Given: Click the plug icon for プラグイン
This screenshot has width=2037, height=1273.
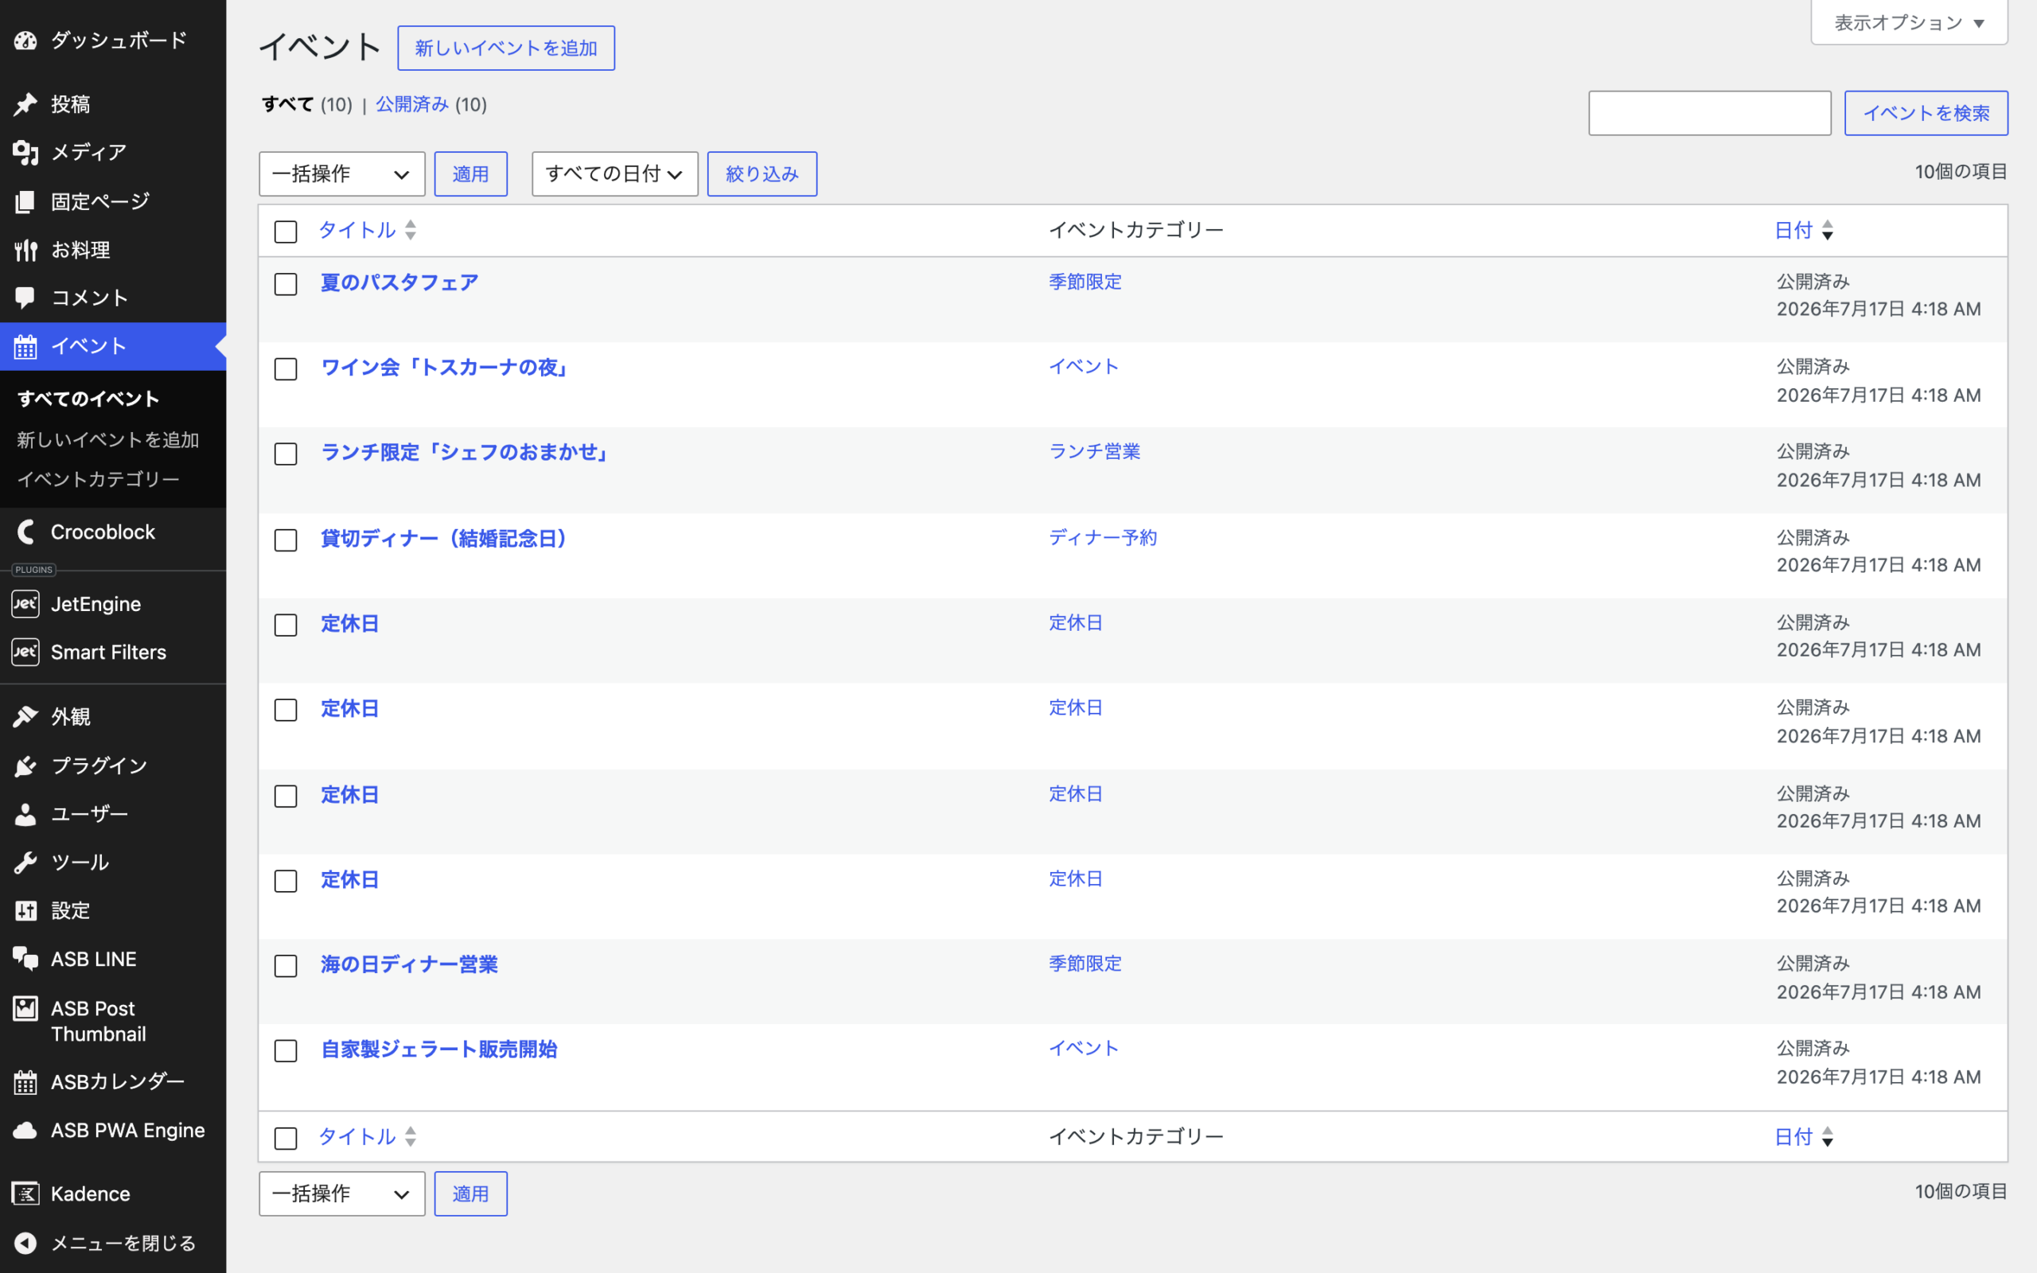Looking at the screenshot, I should click(25, 765).
